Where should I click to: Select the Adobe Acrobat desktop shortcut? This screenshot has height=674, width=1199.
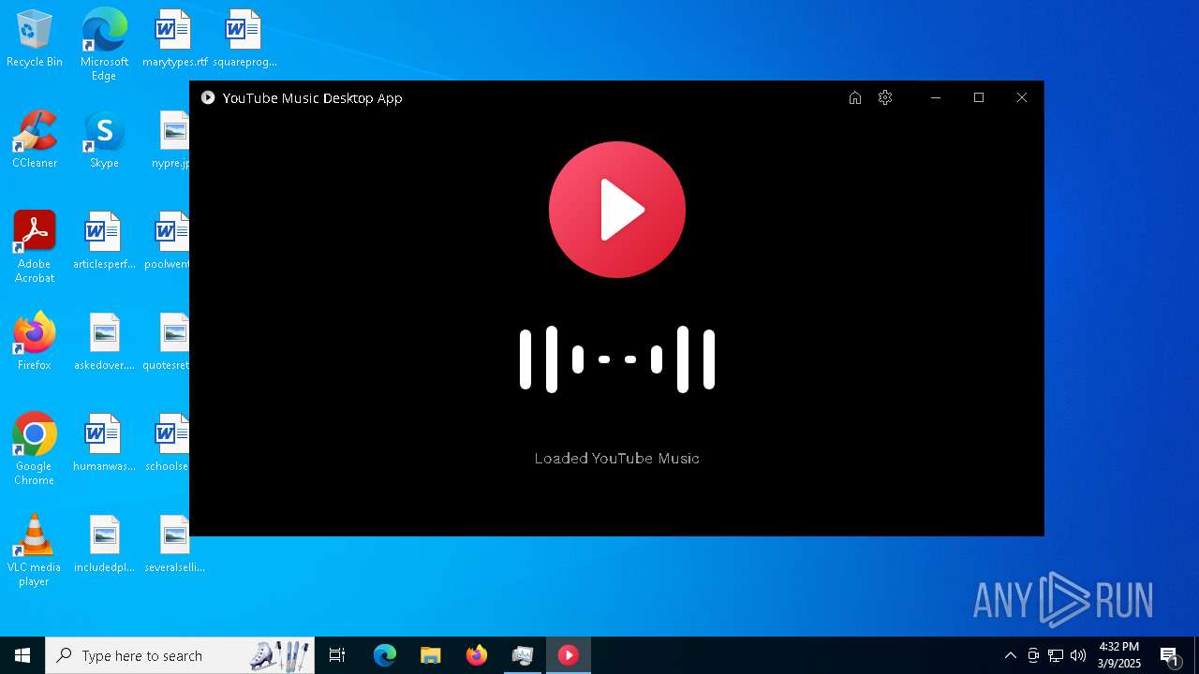click(x=35, y=247)
